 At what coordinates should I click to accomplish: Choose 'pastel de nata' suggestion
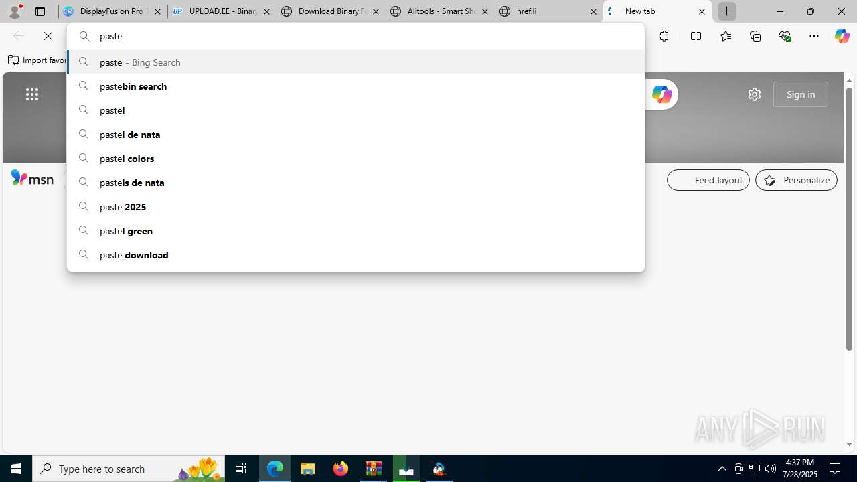(356, 134)
